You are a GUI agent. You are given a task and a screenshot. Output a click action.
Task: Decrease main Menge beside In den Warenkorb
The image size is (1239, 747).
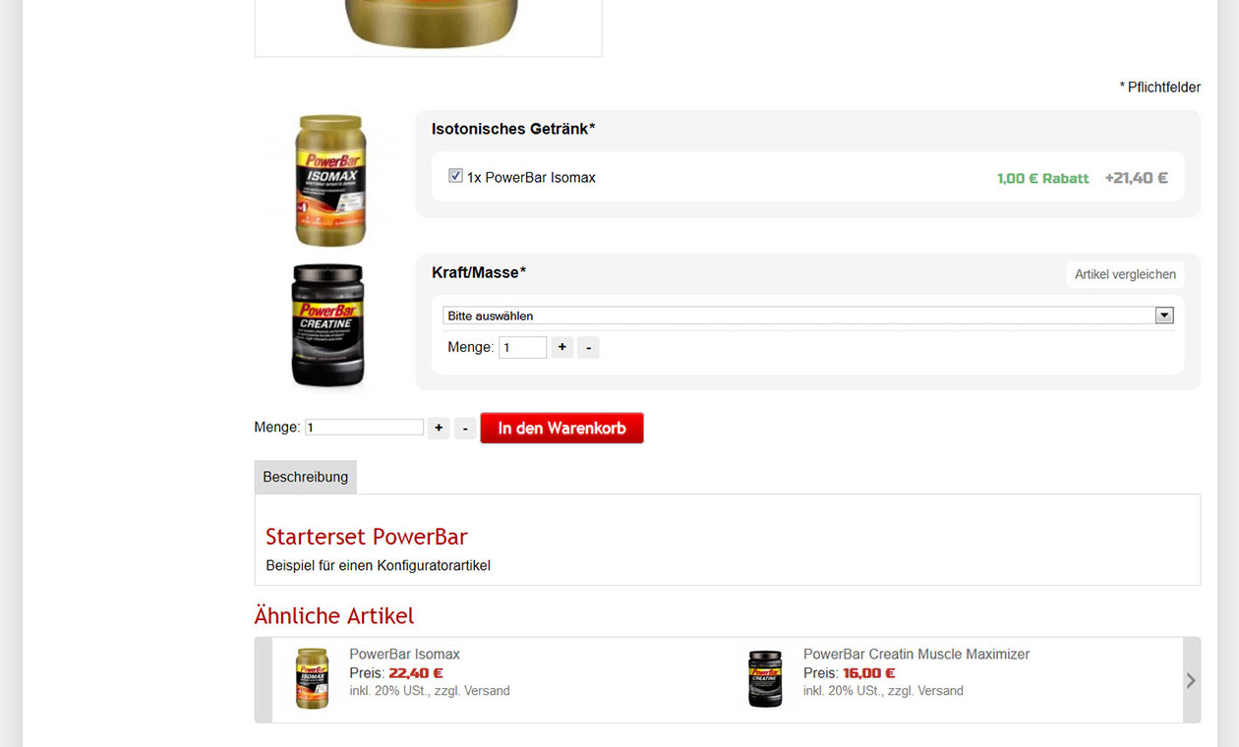pos(465,428)
